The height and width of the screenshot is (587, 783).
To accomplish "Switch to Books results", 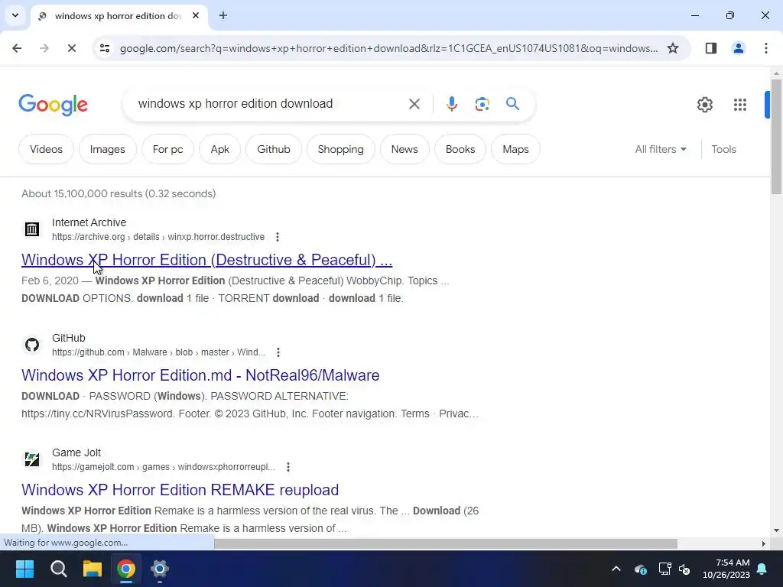I will (x=460, y=149).
